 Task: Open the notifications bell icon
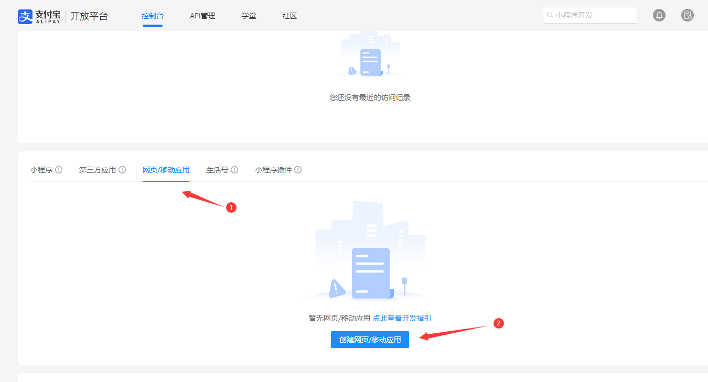659,15
